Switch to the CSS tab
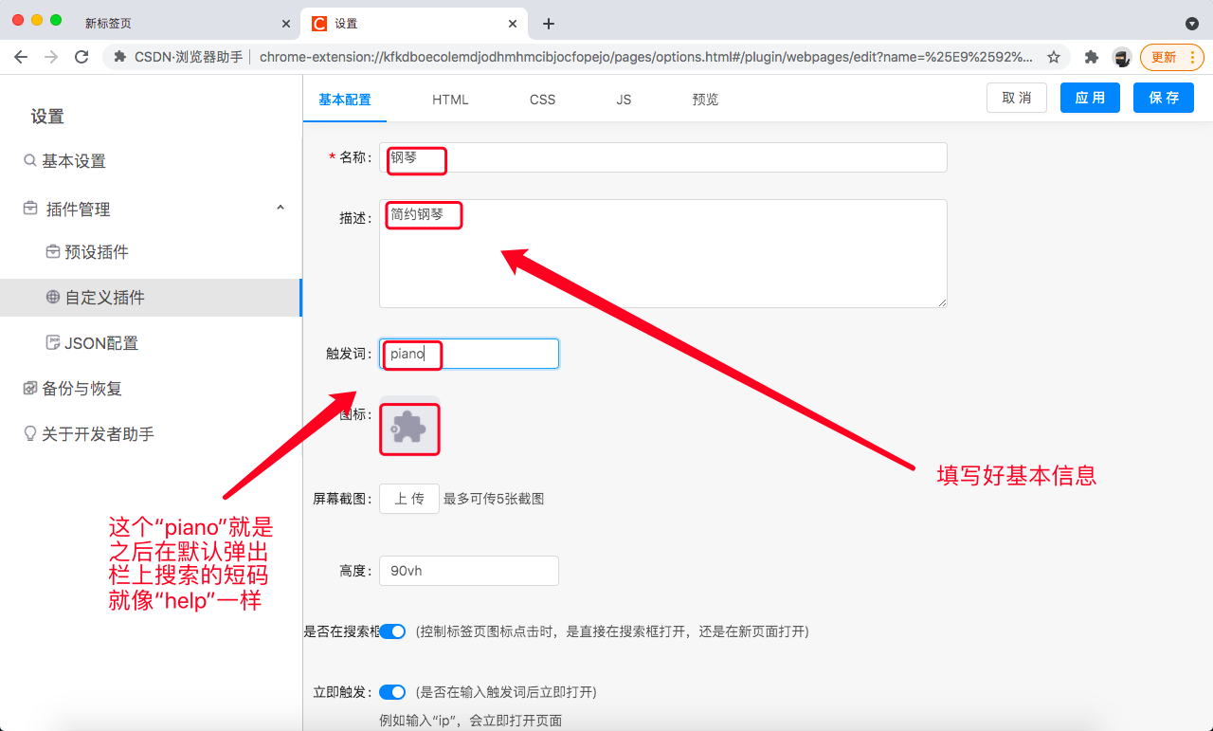The width and height of the screenshot is (1213, 731). [542, 100]
